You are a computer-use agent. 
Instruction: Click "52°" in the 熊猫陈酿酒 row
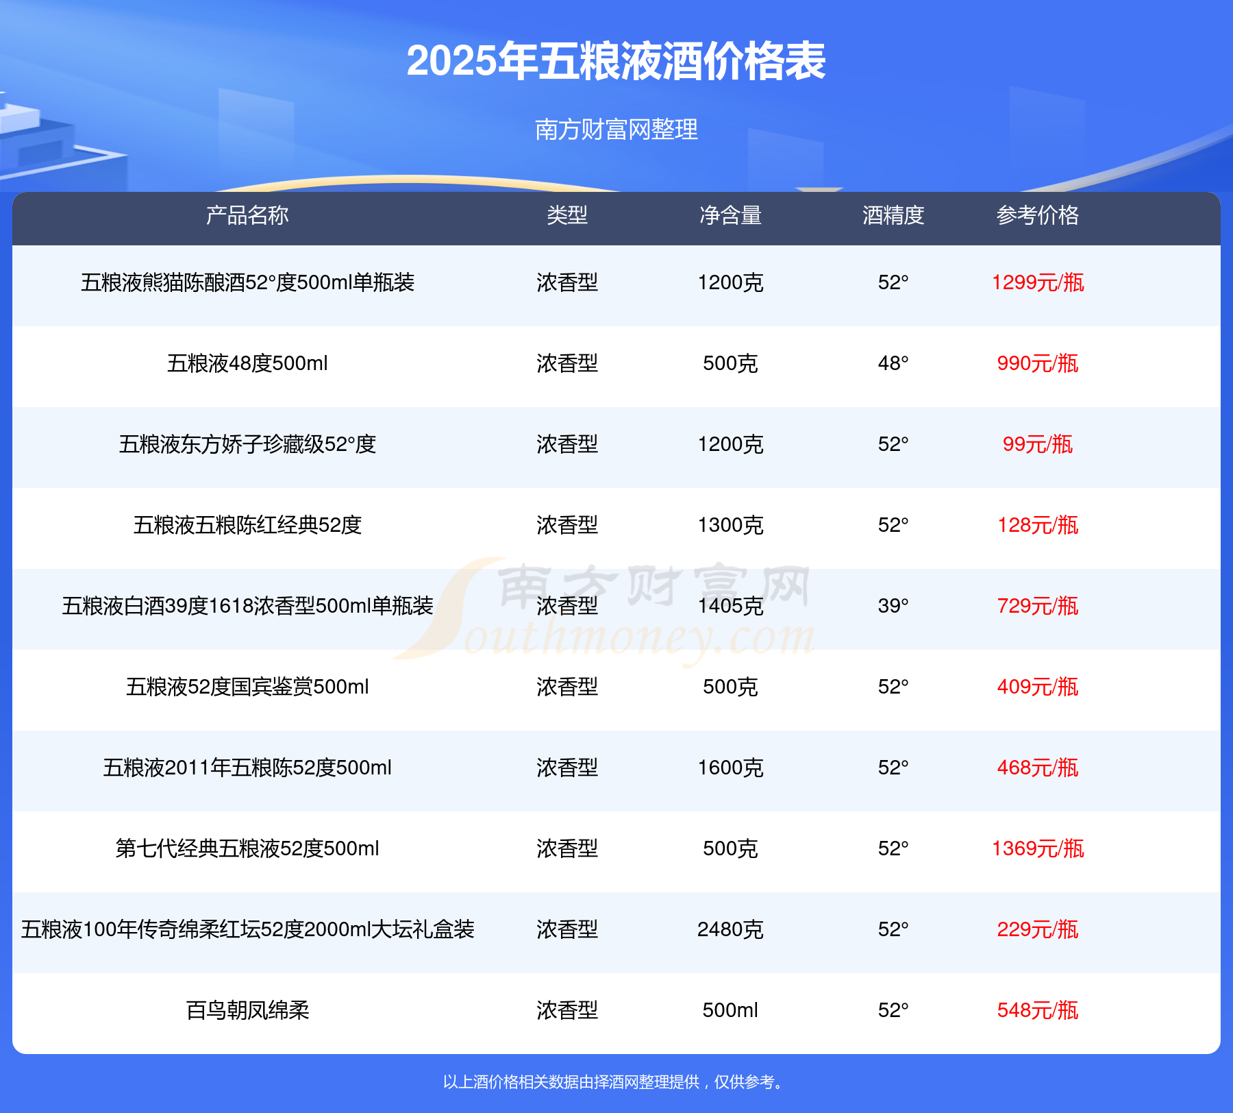pos(893,282)
